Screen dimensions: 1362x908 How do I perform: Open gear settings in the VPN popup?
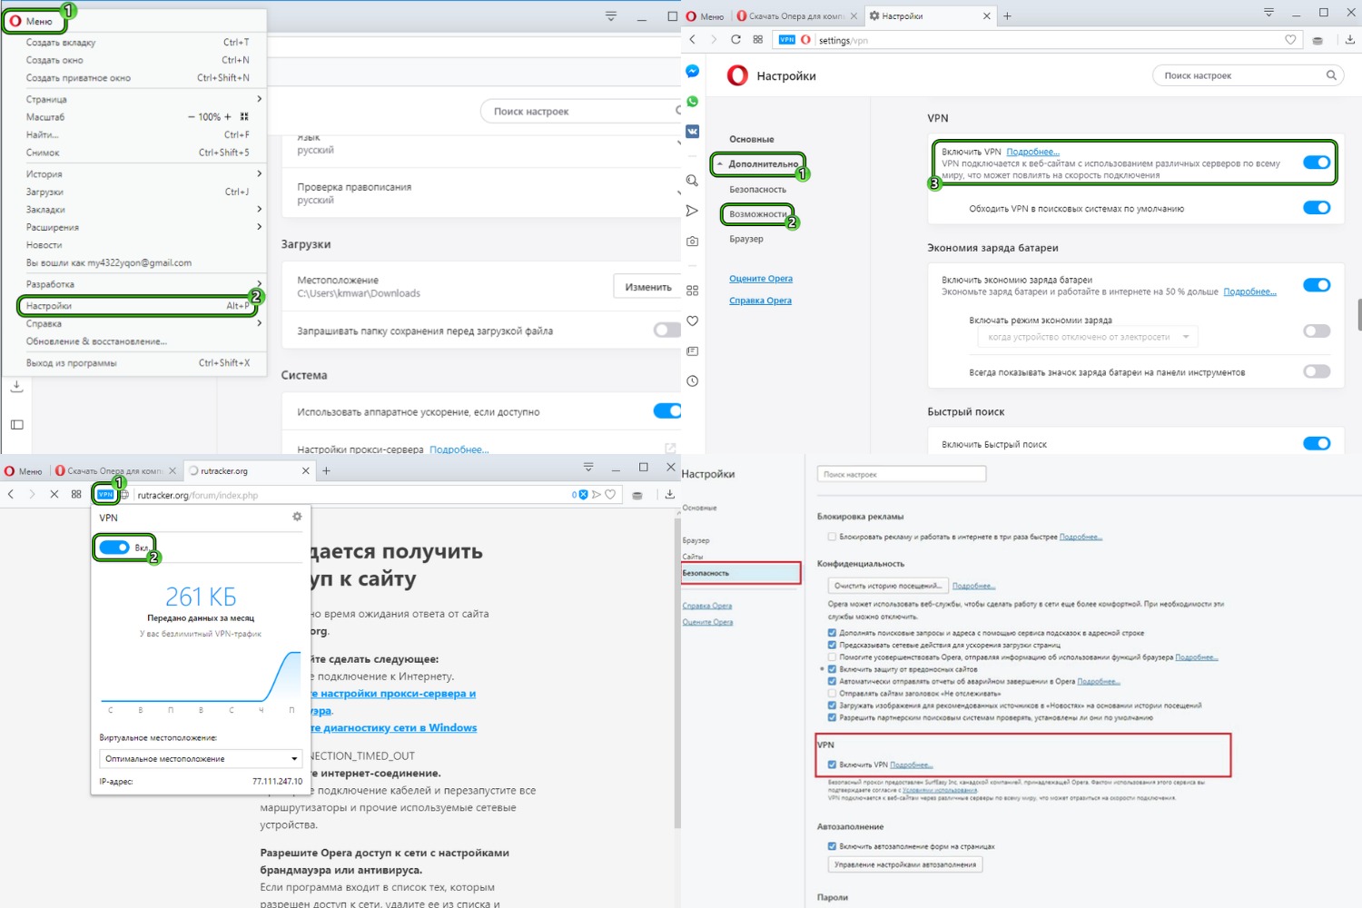(296, 517)
